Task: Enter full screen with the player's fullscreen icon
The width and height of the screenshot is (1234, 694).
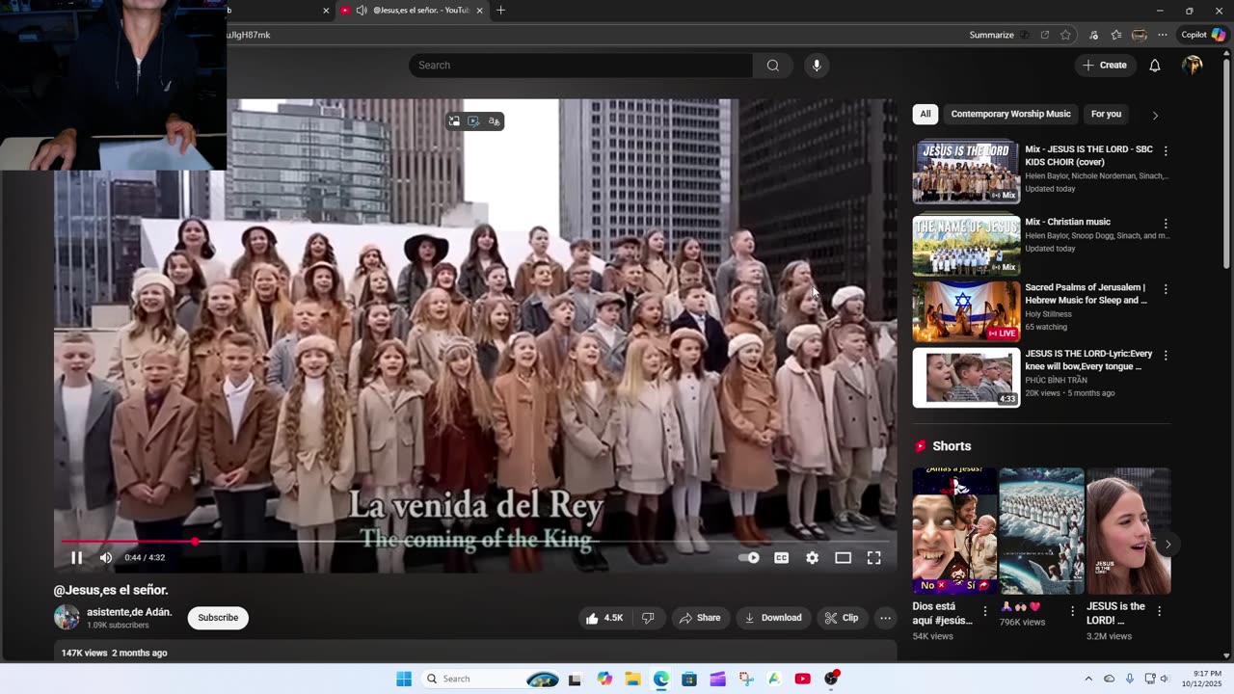Action: point(873,557)
